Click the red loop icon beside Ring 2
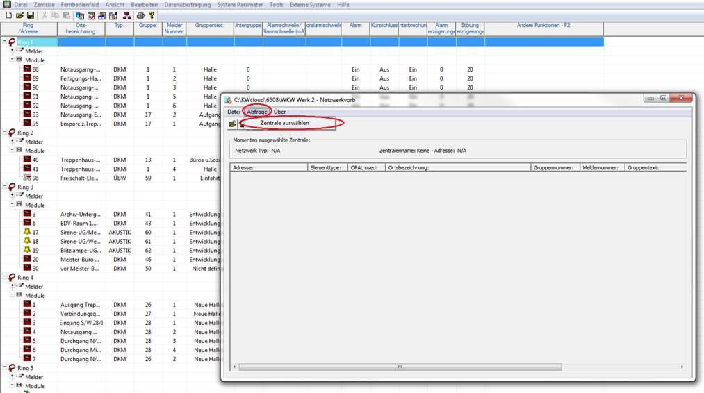The height and width of the screenshot is (393, 704). pos(12,133)
